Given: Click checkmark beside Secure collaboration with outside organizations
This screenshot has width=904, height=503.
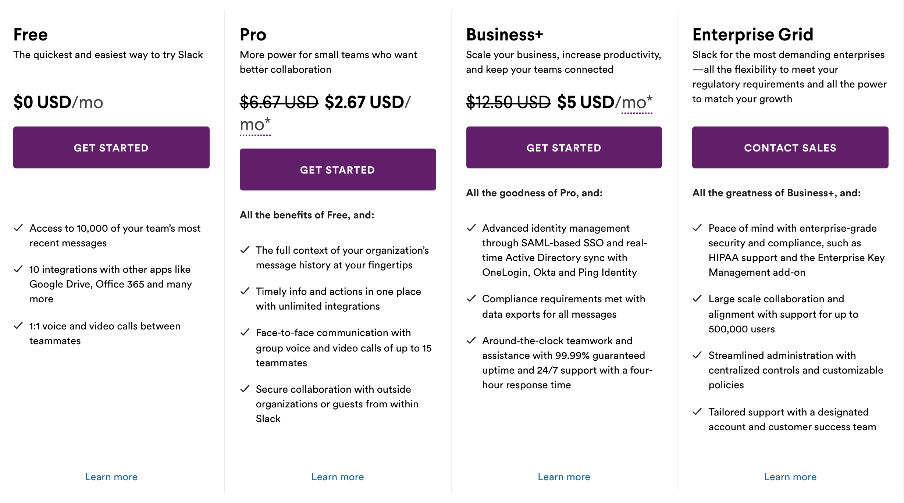Looking at the screenshot, I should (245, 389).
